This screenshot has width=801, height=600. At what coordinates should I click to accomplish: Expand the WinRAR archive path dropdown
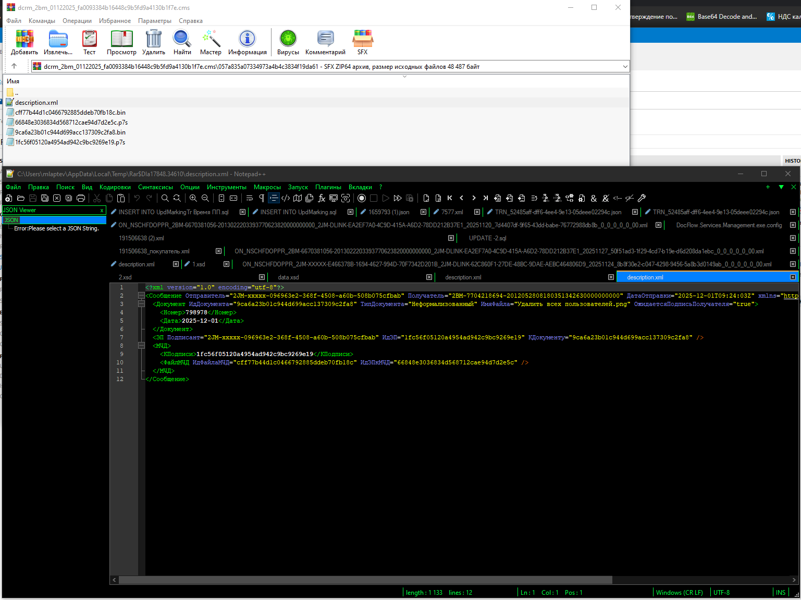[625, 67]
